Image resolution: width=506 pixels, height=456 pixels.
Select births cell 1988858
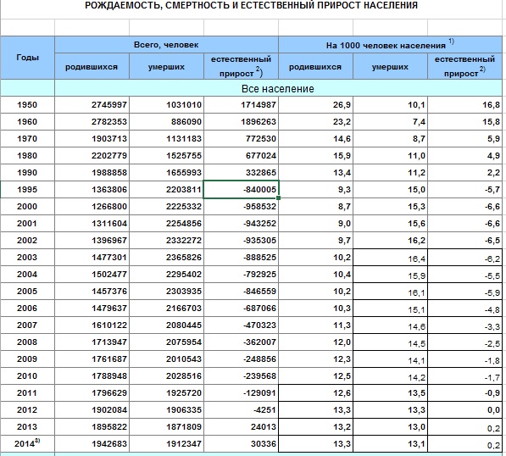coord(92,172)
